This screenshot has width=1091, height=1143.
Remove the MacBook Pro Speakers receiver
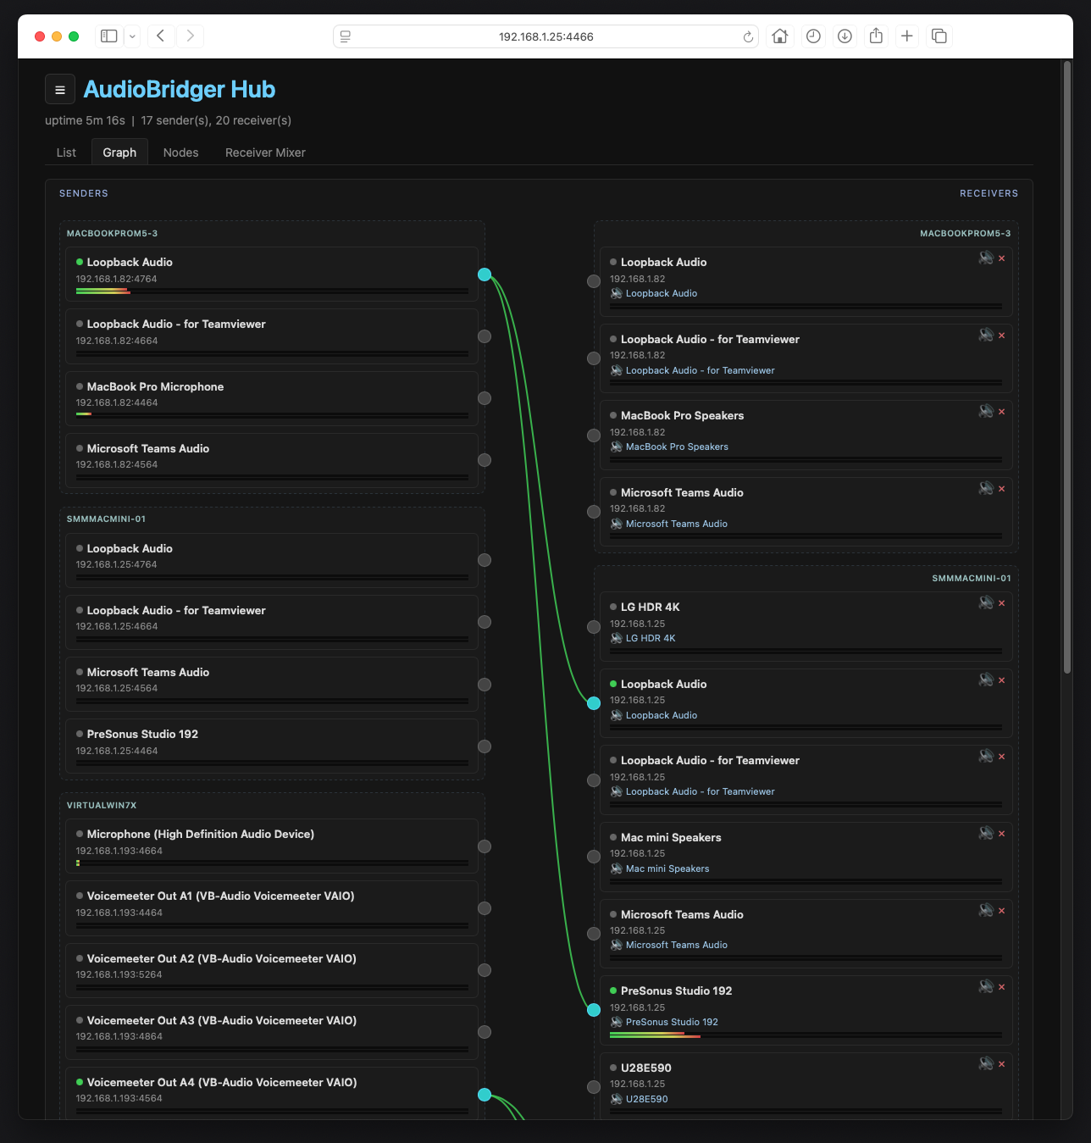coord(1001,412)
